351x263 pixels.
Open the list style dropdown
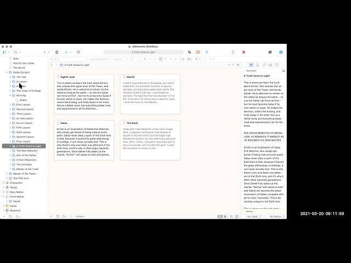[x=212, y=59]
